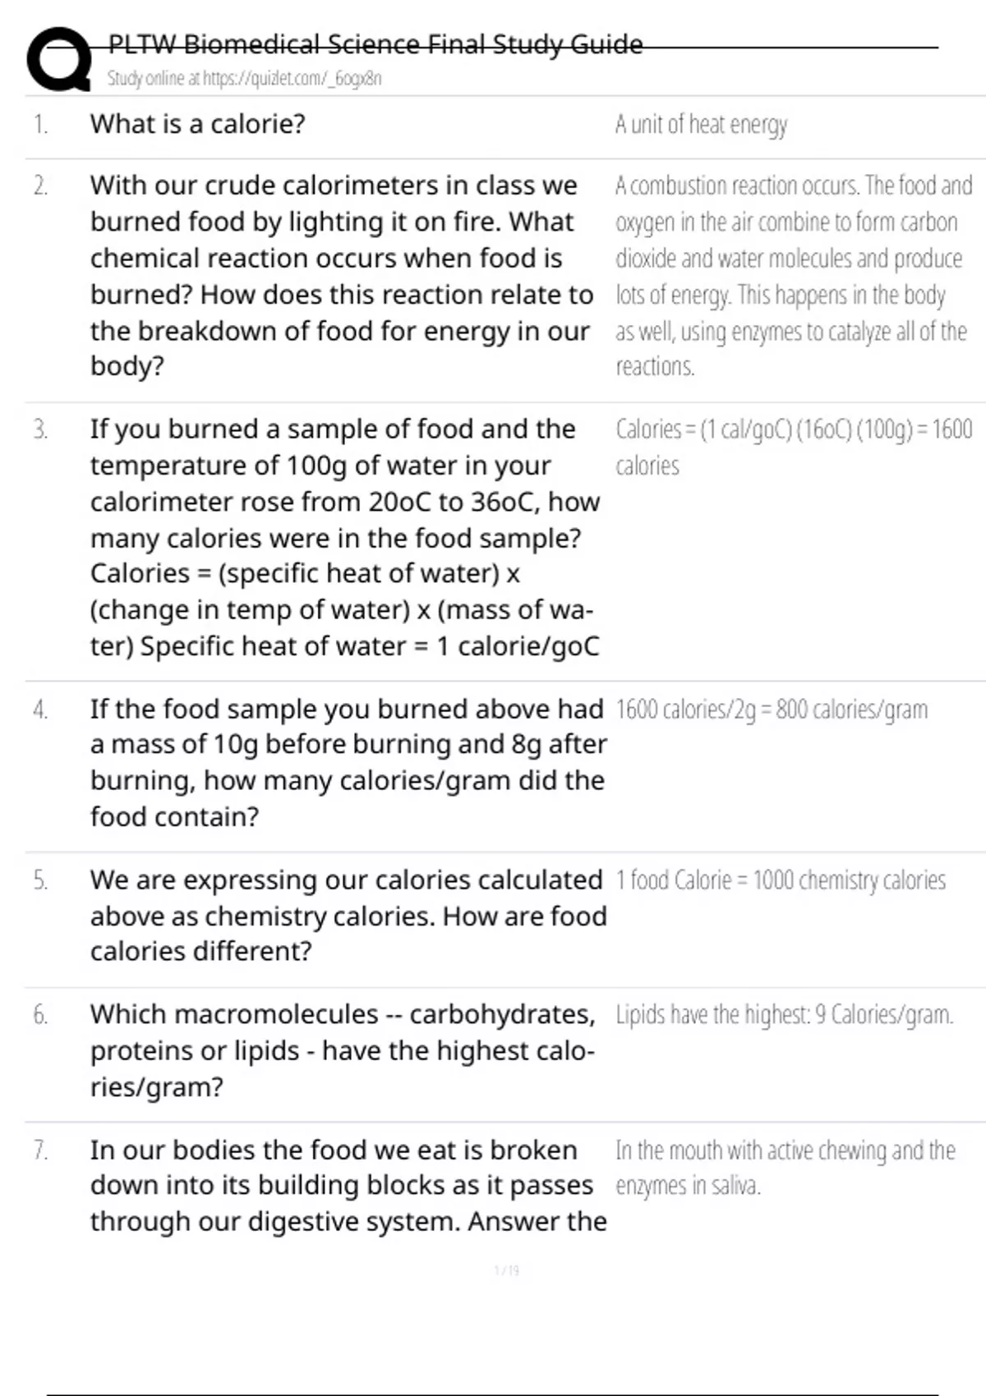This screenshot has width=986, height=1396.
Task: Select the '1 food Calorie = 1000' answer
Action: point(781,880)
